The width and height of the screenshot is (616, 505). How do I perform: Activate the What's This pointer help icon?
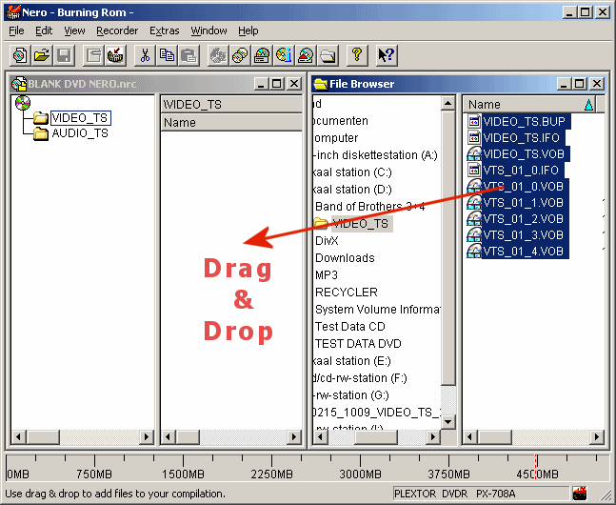coord(387,55)
